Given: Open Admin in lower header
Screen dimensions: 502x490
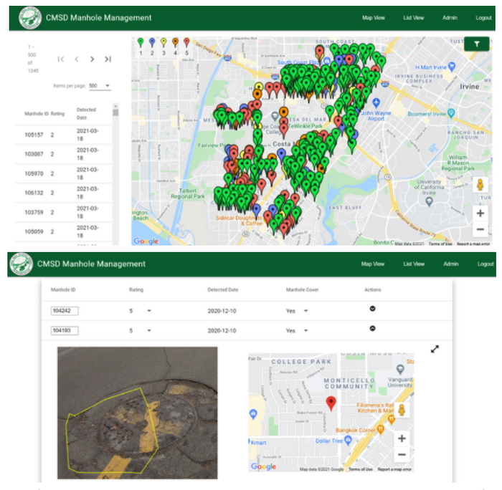Looking at the screenshot, I should click(x=451, y=264).
